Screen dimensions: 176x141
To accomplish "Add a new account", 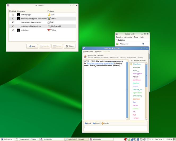I will [x=32, y=46].
